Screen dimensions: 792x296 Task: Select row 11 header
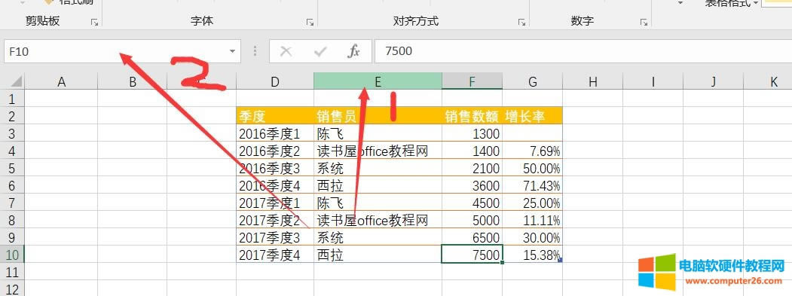(12, 272)
